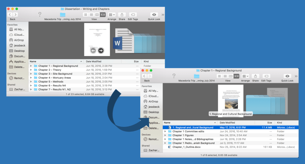
Task: Click the Back arrow in Dissertation window
Action: (10, 15)
